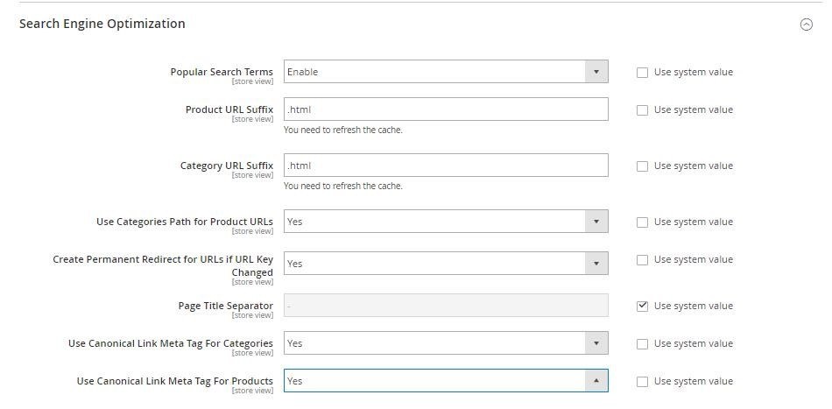The height and width of the screenshot is (409, 832).
Task: Open Canonical Link Meta Tag For Categories dropdown
Action: click(x=446, y=343)
